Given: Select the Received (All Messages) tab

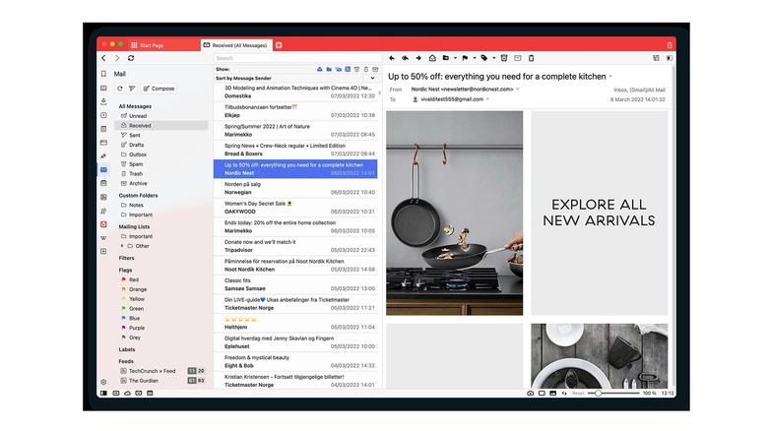Looking at the screenshot, I should [x=236, y=44].
